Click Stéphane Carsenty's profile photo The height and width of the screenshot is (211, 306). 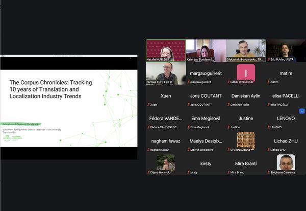coord(286,162)
